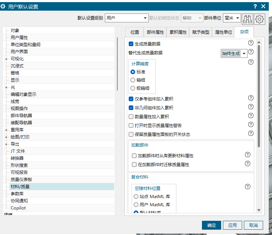Enable 数量属性加入累积 checkbox

point(131,117)
